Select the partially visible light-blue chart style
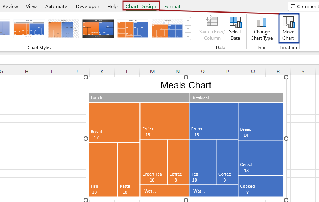 point(5,28)
